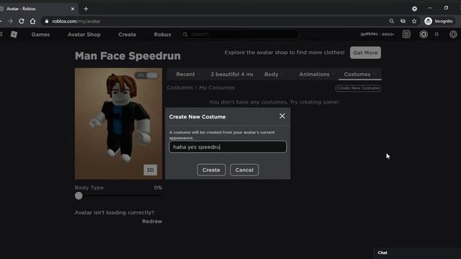Expand the Animations tab dropdown

[x=333, y=74]
